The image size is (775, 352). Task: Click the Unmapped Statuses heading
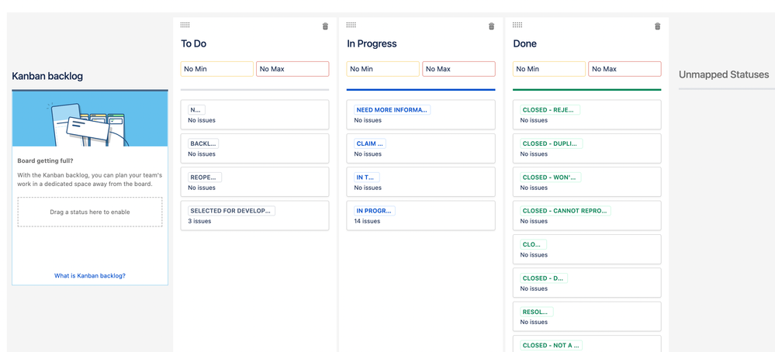[724, 74]
